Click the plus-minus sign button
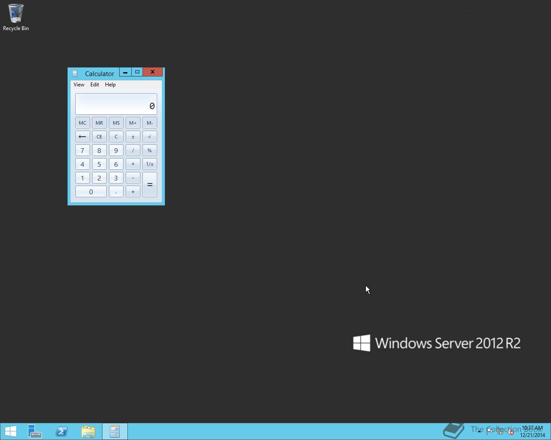The height and width of the screenshot is (440, 551). coord(133,137)
